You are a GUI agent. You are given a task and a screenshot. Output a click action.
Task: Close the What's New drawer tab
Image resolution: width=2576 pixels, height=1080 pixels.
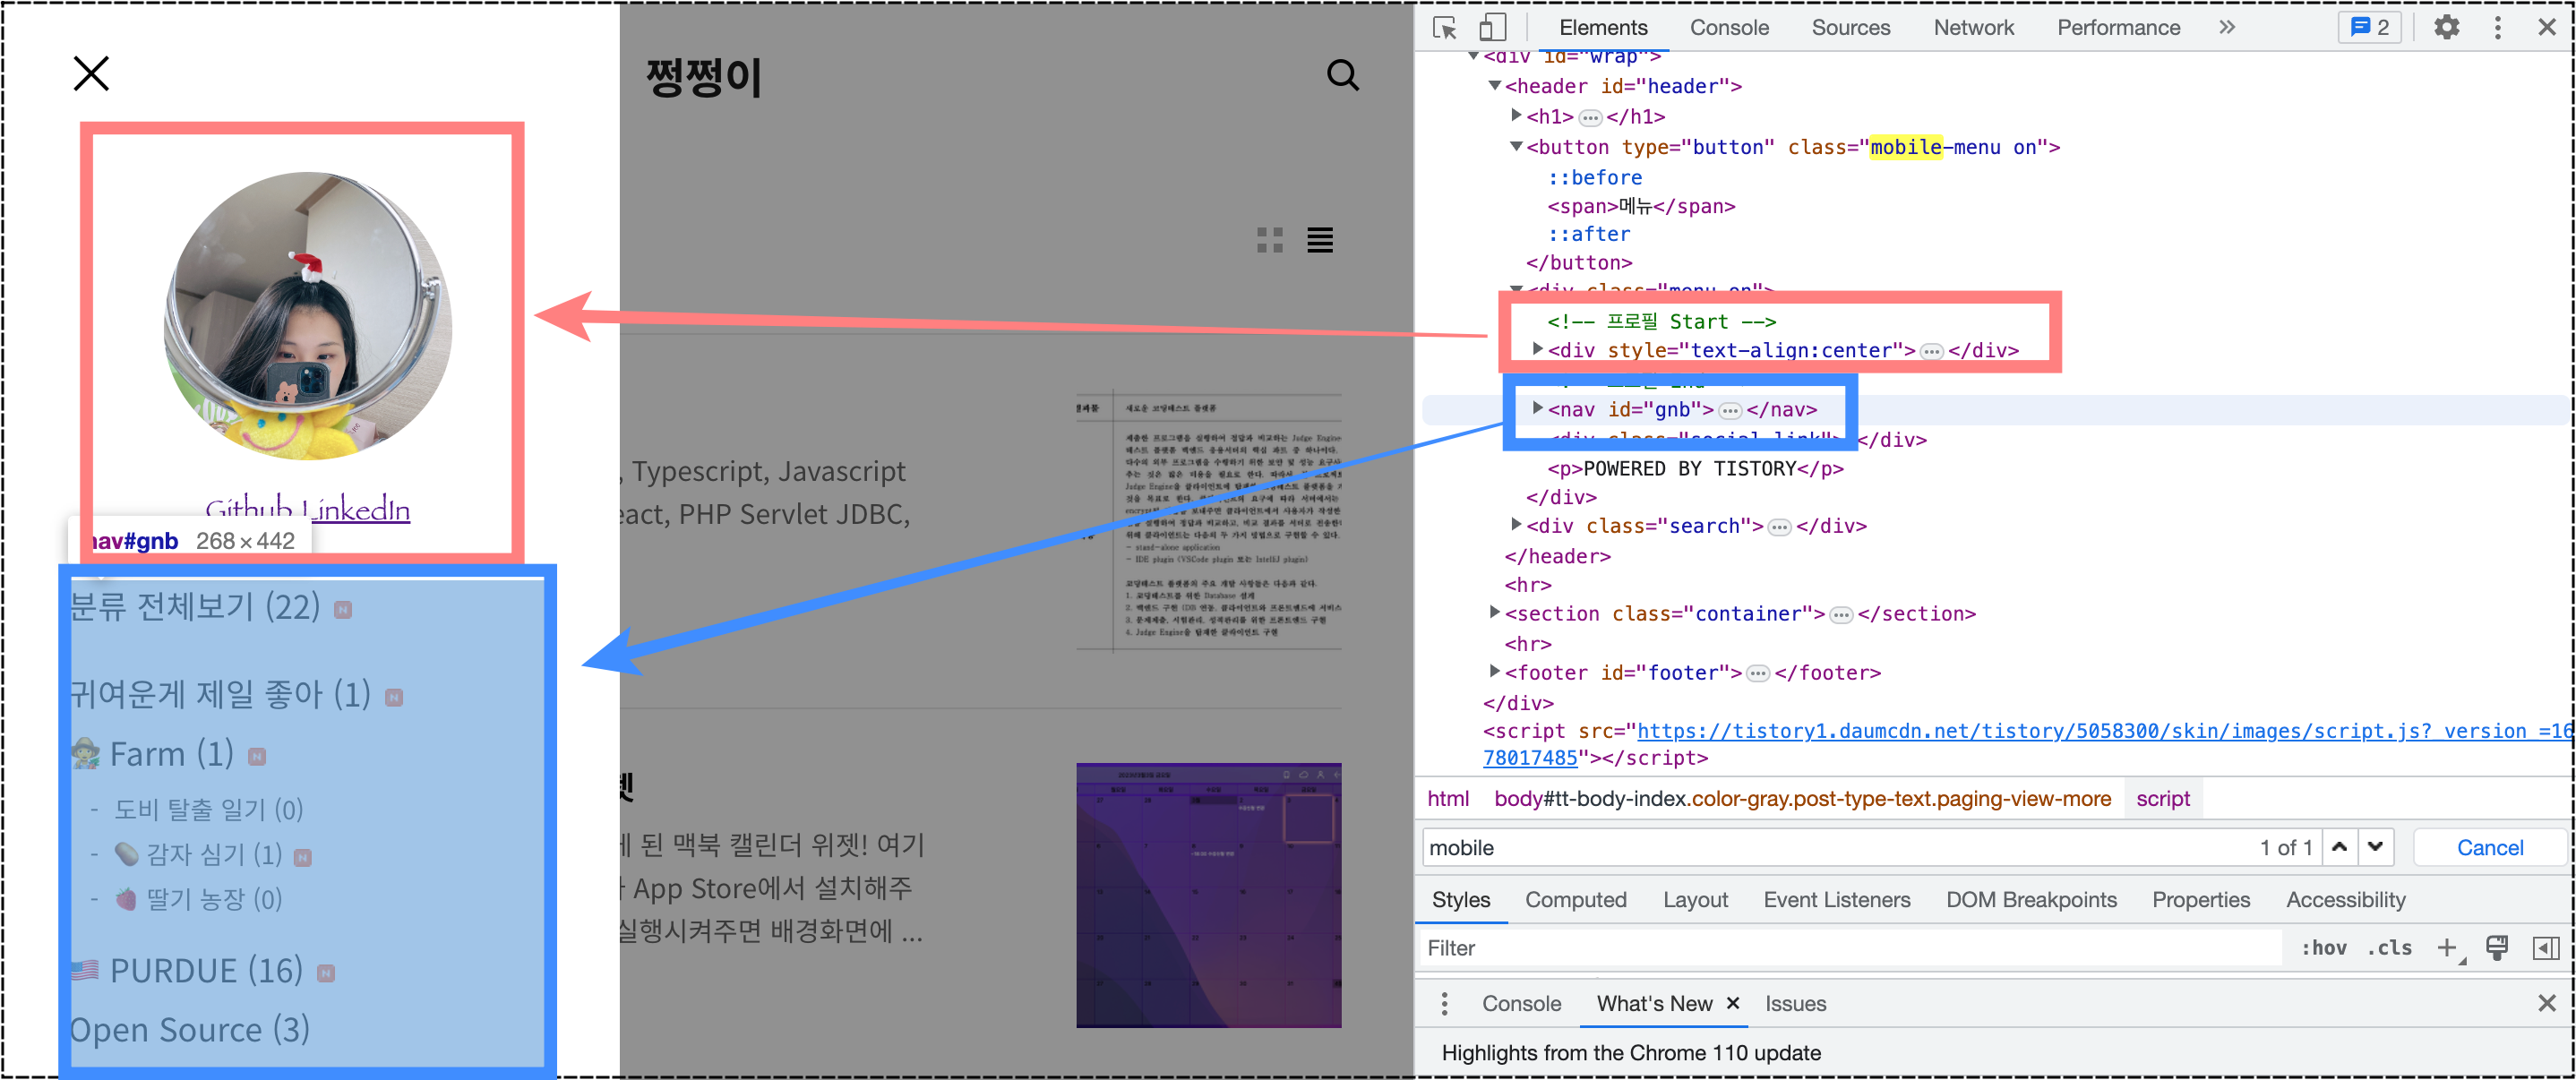tap(1733, 1002)
